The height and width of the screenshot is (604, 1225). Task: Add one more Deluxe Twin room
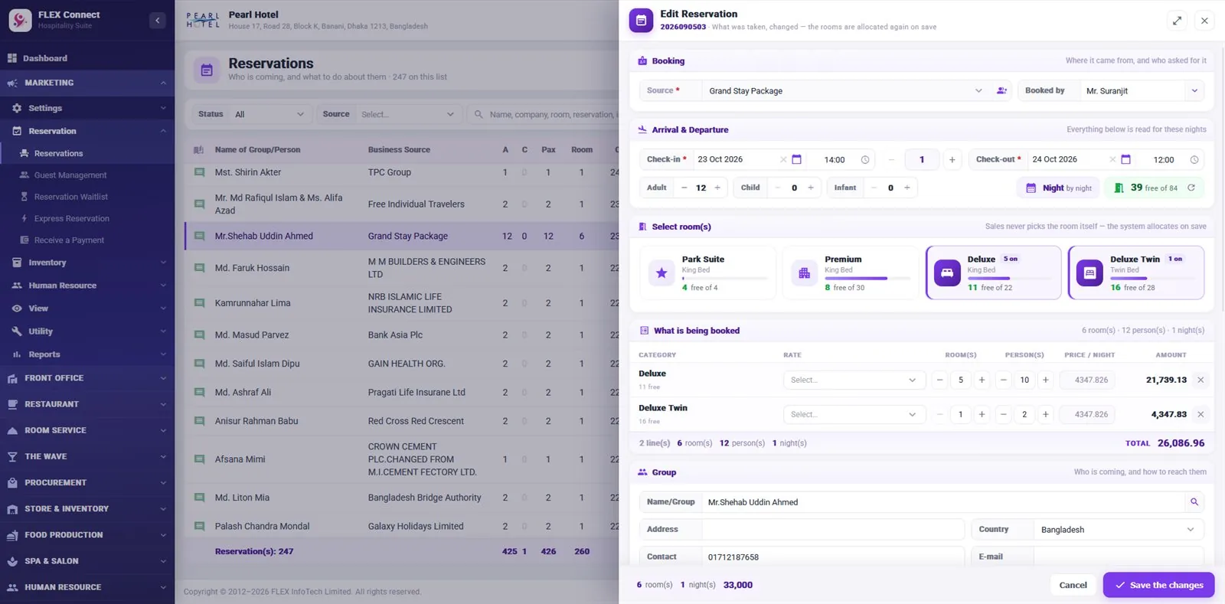tap(982, 414)
